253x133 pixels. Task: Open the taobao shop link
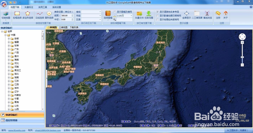[48, 130]
